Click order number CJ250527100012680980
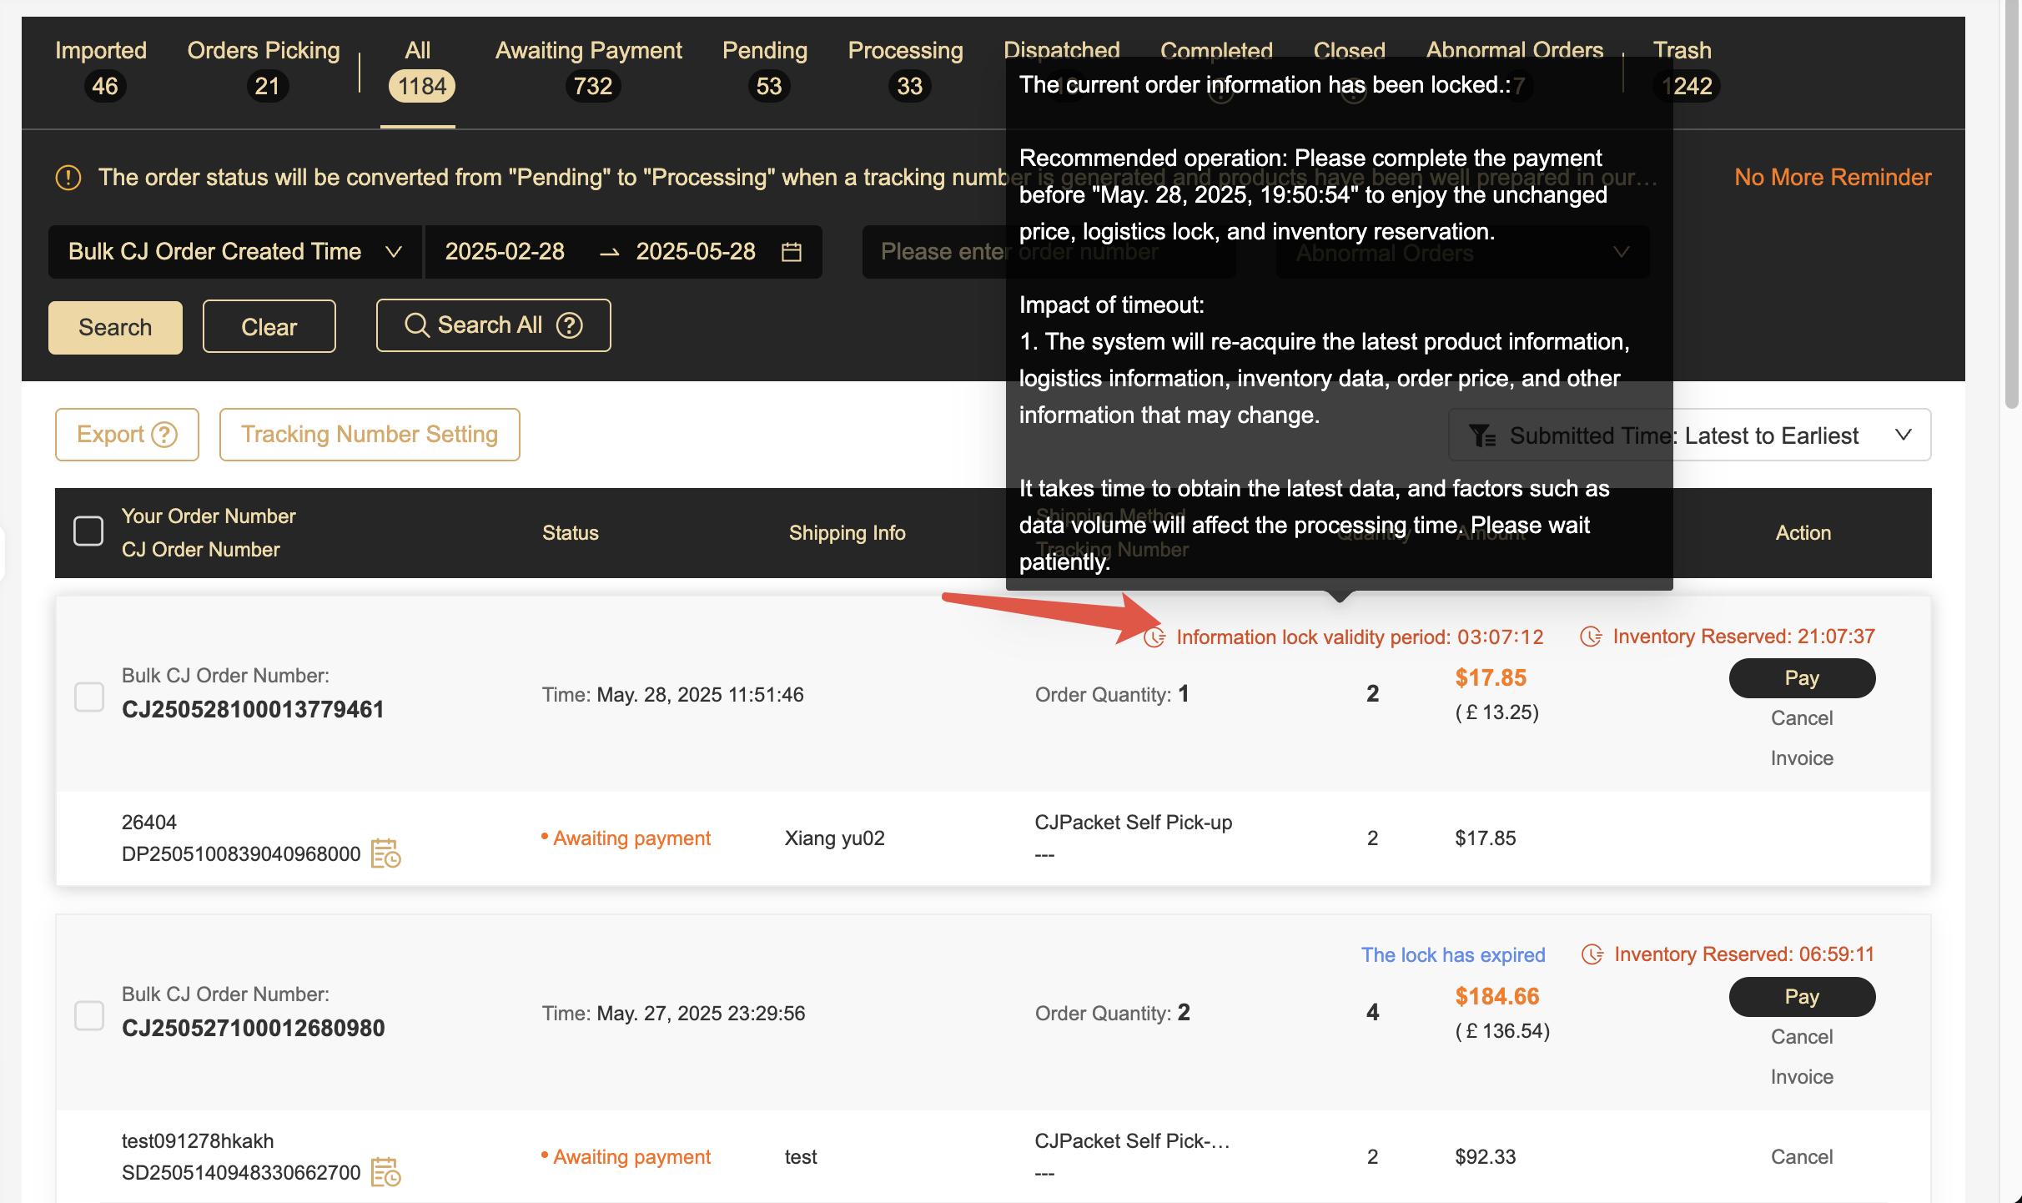Screen dimensions: 2022x1203 pyautogui.click(x=253, y=1029)
